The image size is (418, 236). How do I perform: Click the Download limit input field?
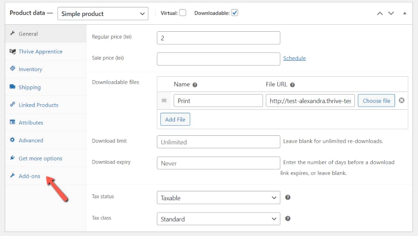pyautogui.click(x=218, y=142)
